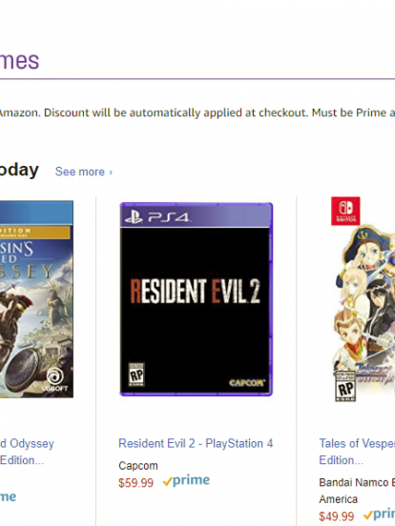
Task: Click the Capcom logo on the game cover
Action: pos(247,383)
